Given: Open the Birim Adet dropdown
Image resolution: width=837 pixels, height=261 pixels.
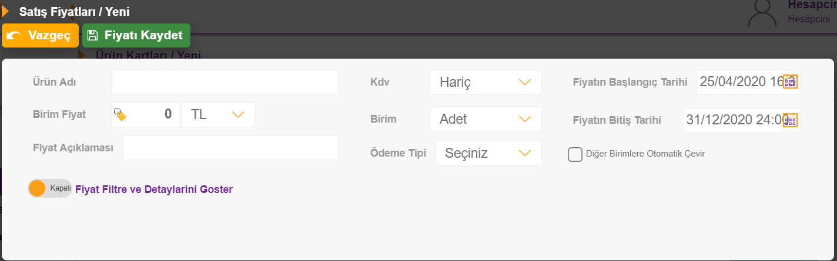Looking at the screenshot, I should click(486, 119).
